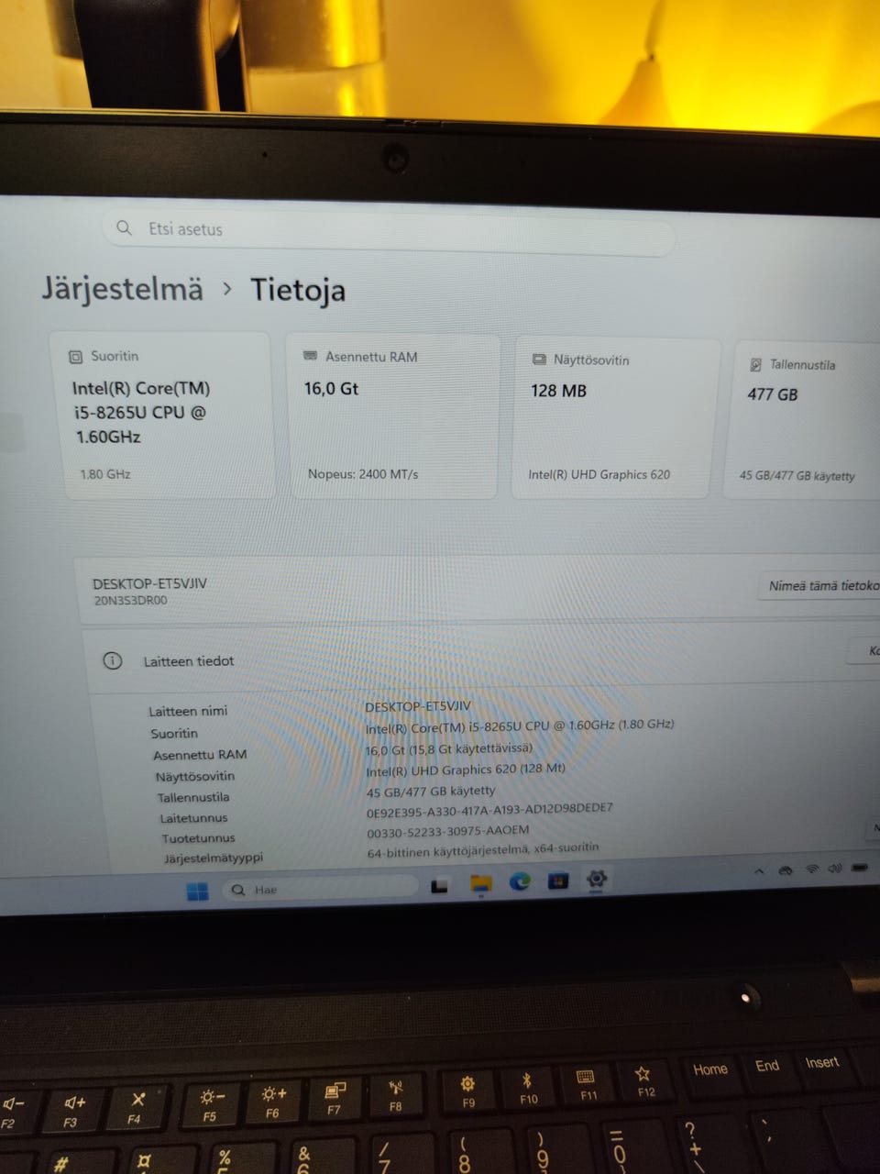This screenshot has height=1174, width=880.
Task: Collapse the 'Laitteen tiedot' section
Action: pyautogui.click(x=481, y=660)
